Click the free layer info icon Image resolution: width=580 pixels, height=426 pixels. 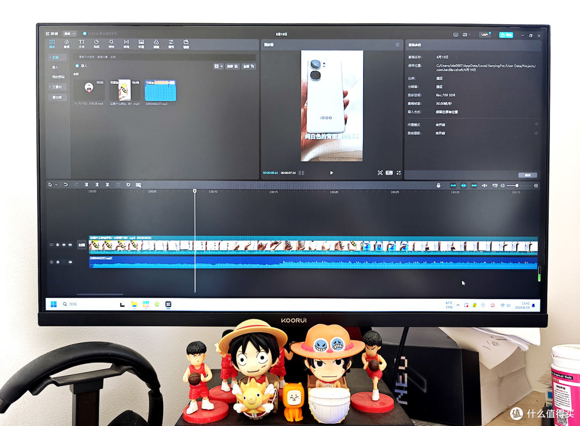(x=536, y=133)
